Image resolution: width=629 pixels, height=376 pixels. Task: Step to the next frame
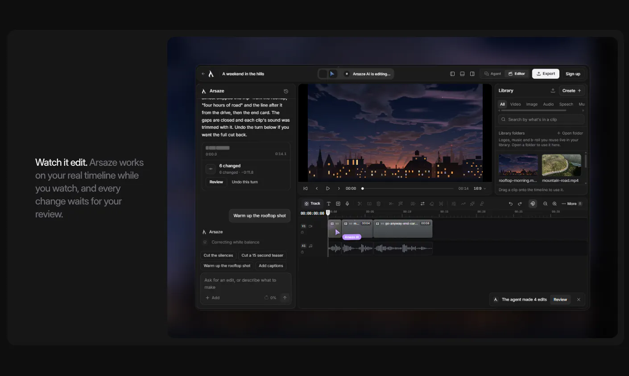click(339, 188)
